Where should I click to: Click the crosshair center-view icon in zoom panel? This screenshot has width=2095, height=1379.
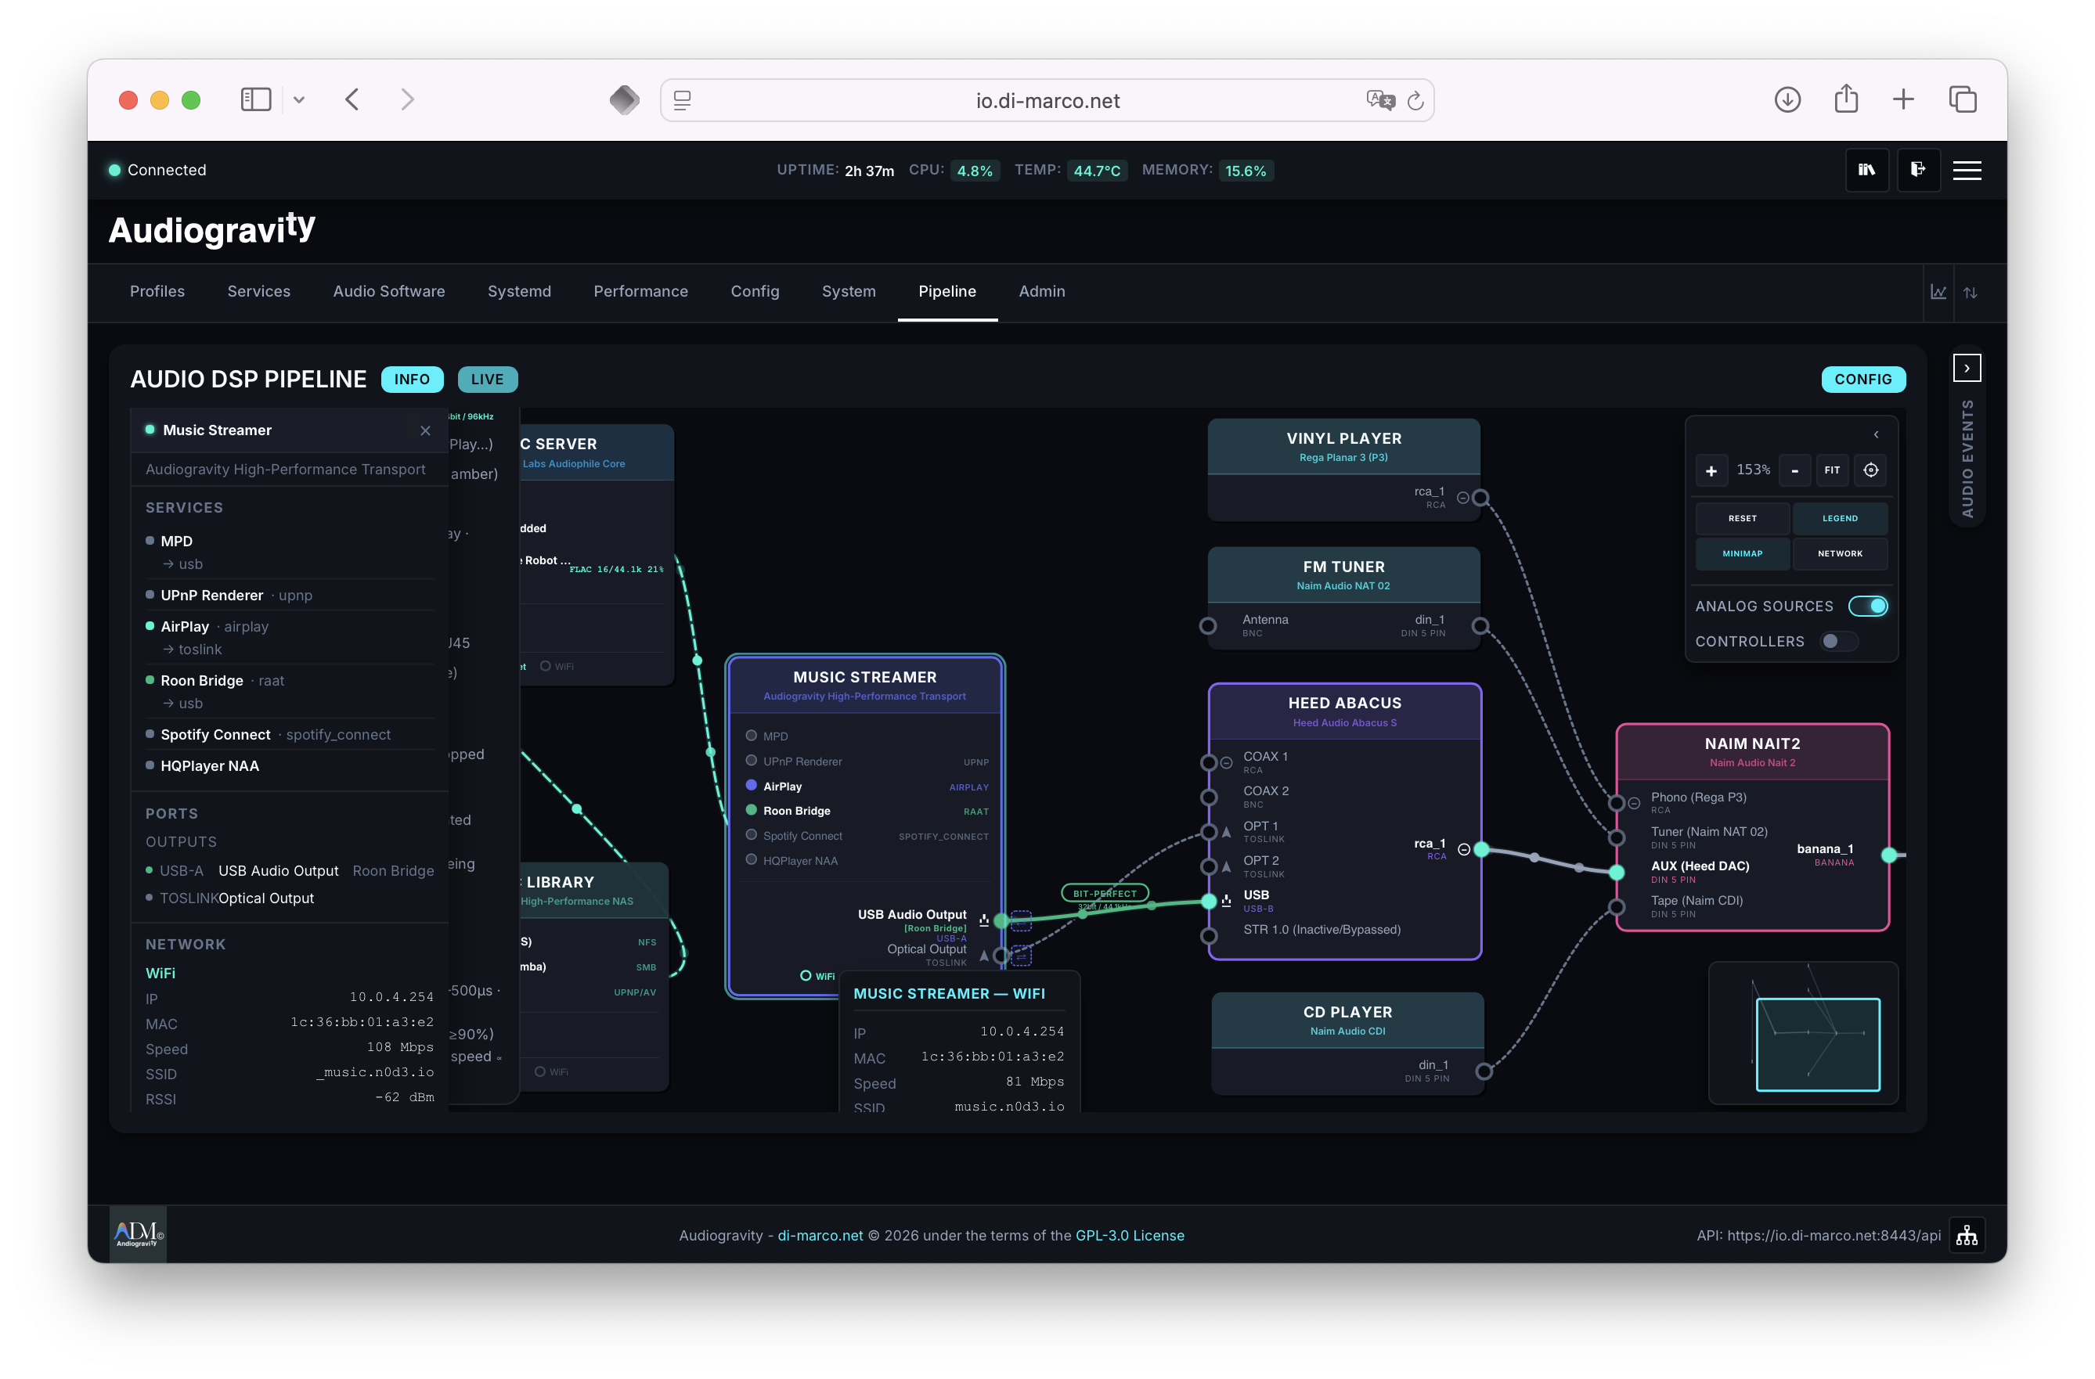point(1871,470)
